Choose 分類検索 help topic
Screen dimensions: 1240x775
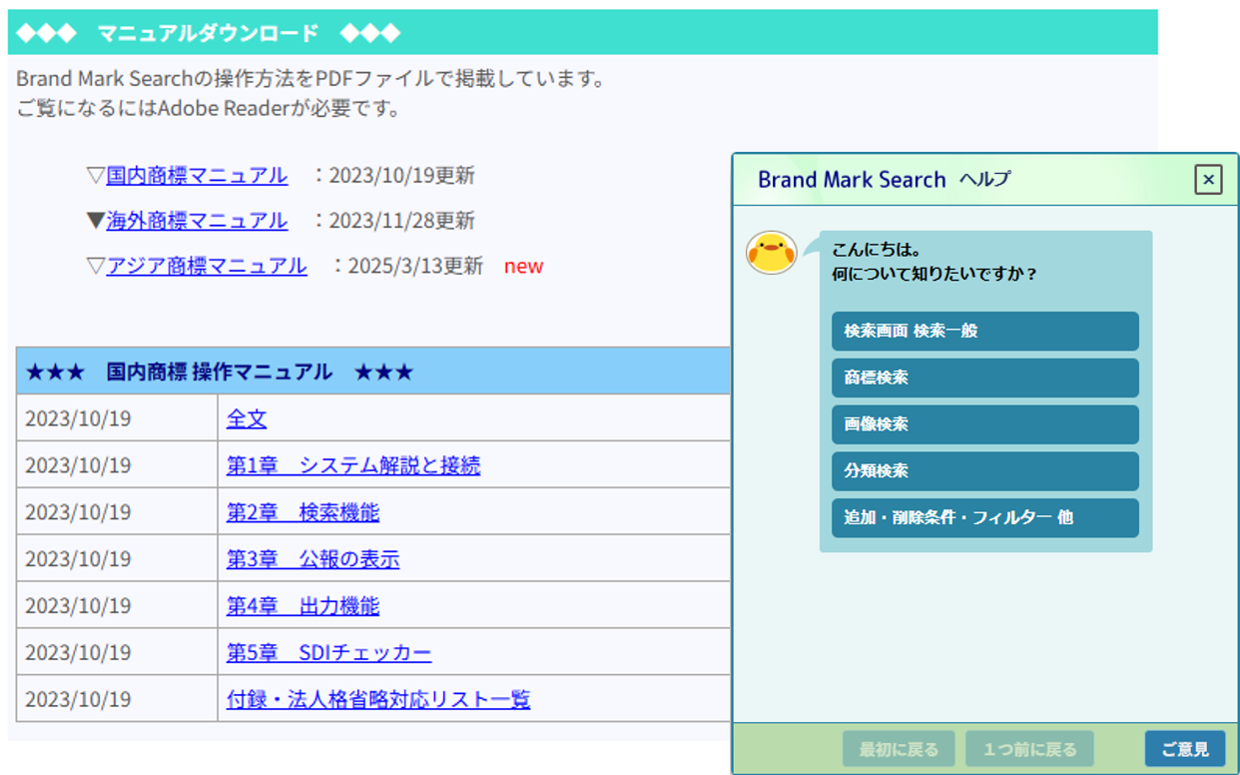(984, 471)
